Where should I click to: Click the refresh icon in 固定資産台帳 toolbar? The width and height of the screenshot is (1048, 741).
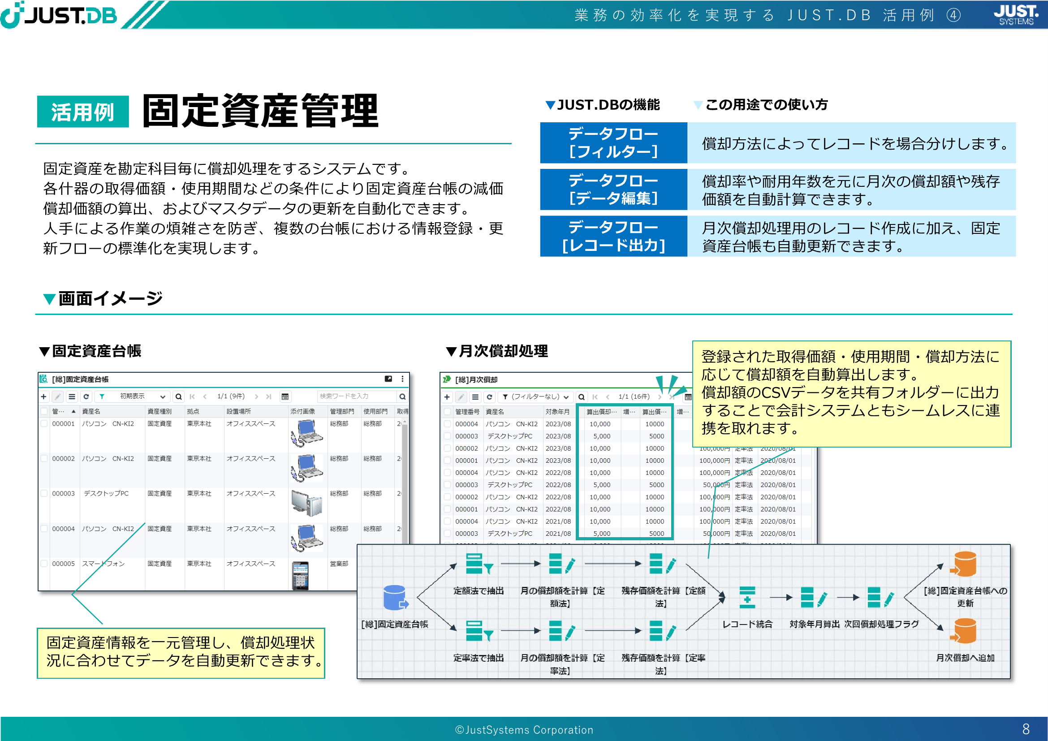click(x=86, y=396)
